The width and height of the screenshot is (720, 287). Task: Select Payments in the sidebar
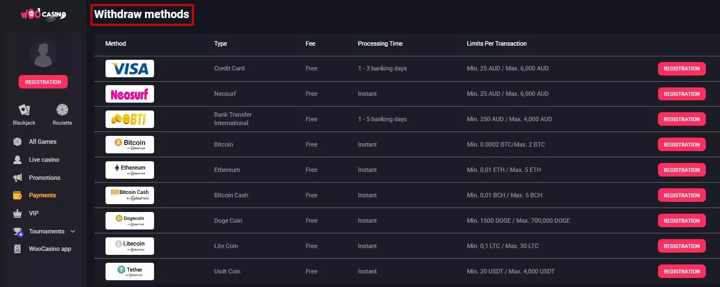pos(42,195)
